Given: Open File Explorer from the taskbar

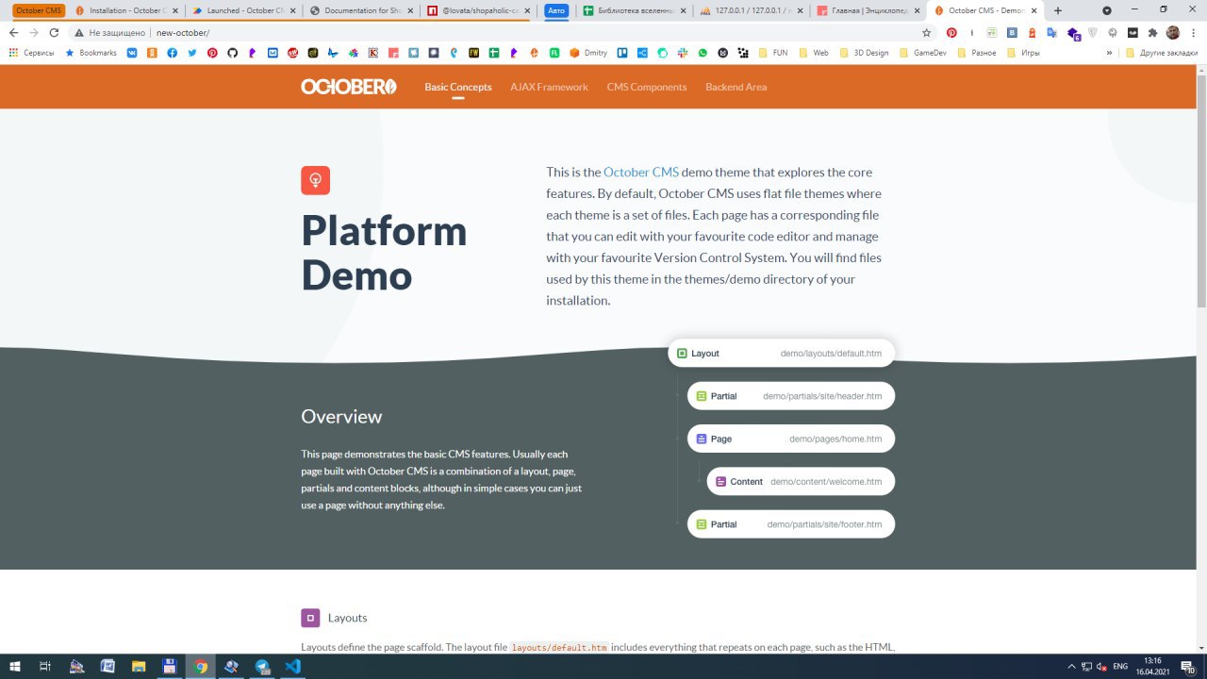Looking at the screenshot, I should click(x=139, y=667).
